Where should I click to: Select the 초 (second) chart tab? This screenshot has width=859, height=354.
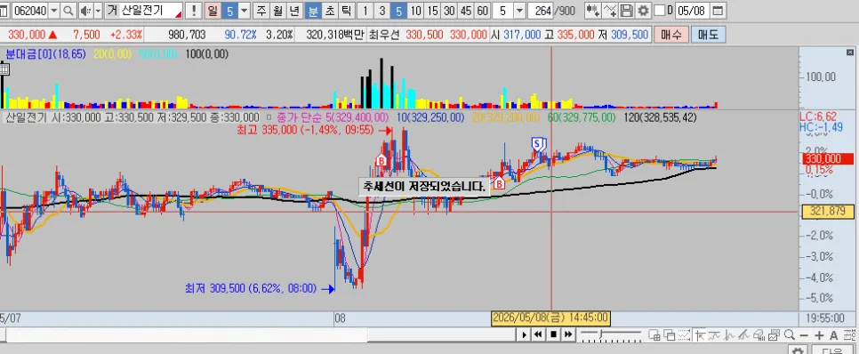(x=329, y=11)
